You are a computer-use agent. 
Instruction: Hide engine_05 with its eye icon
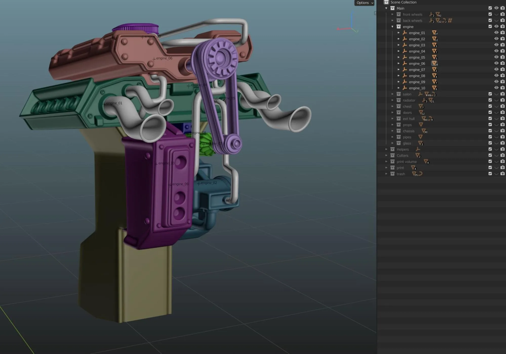tap(496, 57)
